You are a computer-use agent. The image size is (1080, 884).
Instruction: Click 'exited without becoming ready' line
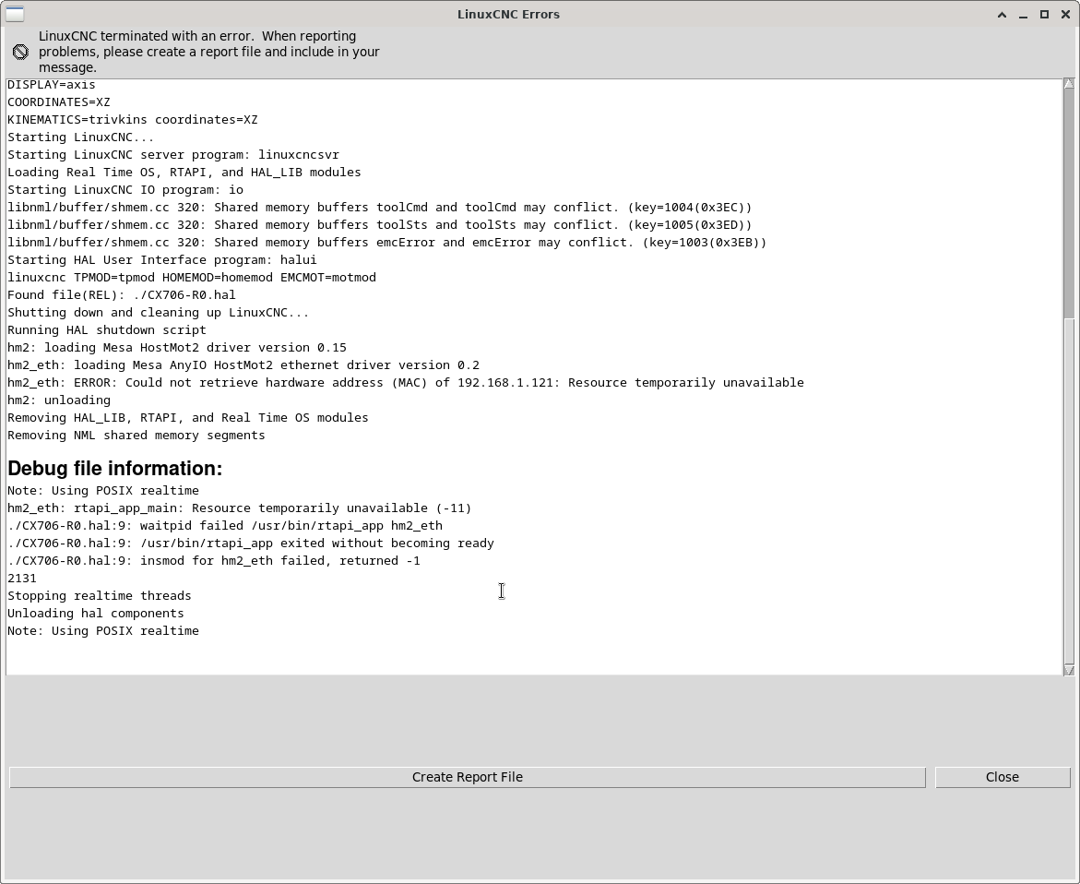251,544
